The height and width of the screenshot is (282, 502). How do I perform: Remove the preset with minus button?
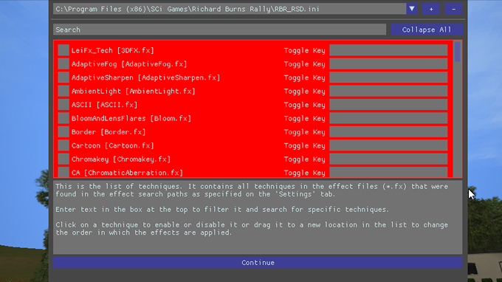coord(453,9)
